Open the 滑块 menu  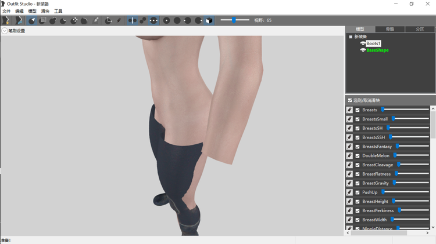pos(45,11)
